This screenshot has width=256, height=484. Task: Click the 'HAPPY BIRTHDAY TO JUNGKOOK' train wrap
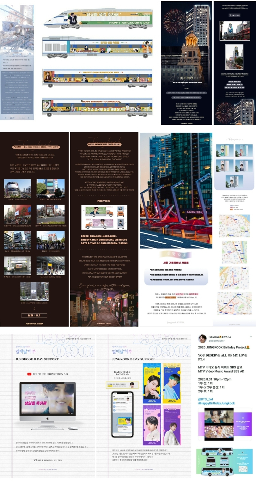[x=97, y=106]
